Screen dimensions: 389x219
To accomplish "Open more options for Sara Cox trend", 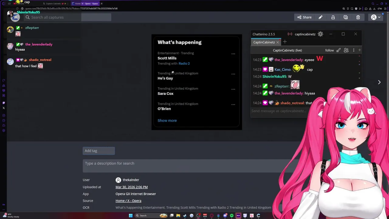I will (x=233, y=89).
